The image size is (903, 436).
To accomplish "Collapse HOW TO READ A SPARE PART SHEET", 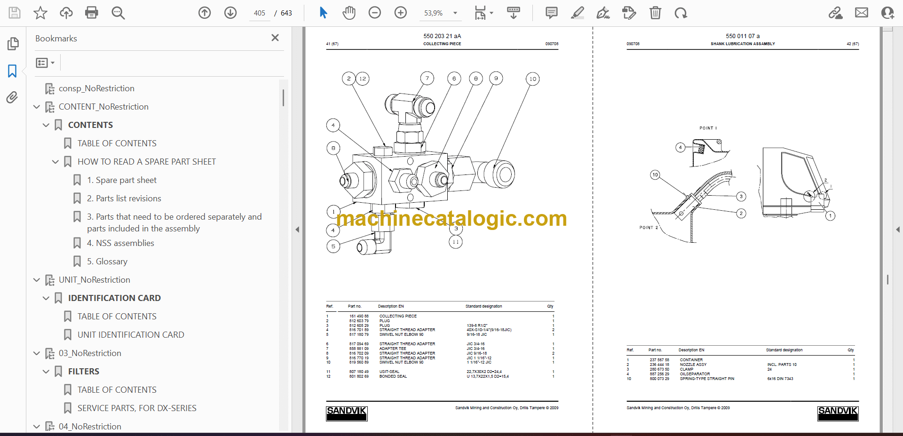I will click(55, 162).
